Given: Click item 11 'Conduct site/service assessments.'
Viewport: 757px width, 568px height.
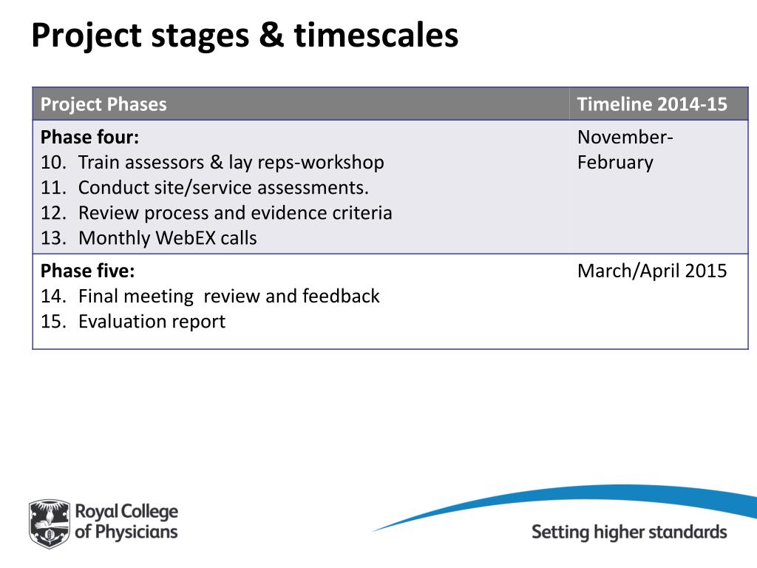Looking at the screenshot, I should (205, 187).
